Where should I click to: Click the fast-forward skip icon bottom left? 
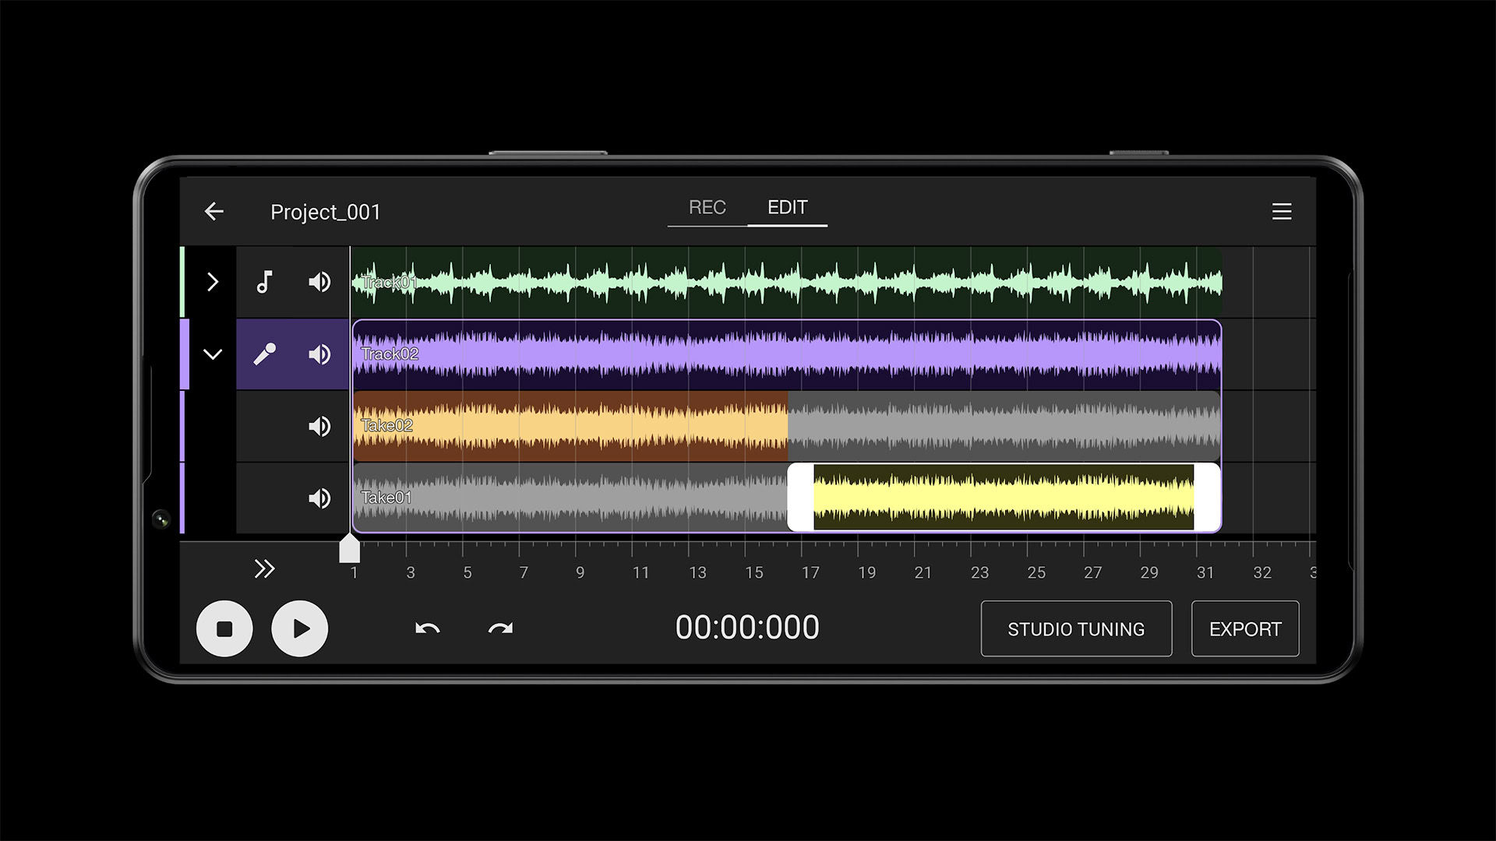pyautogui.click(x=265, y=568)
